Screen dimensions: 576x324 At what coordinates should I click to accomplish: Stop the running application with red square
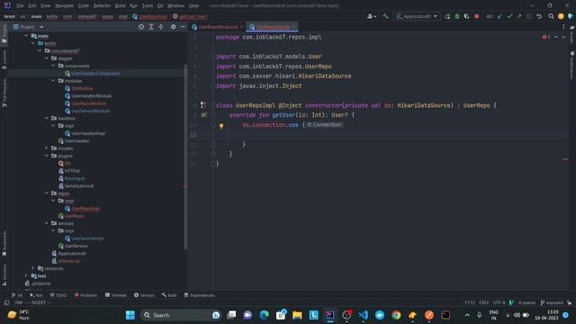(x=476, y=16)
